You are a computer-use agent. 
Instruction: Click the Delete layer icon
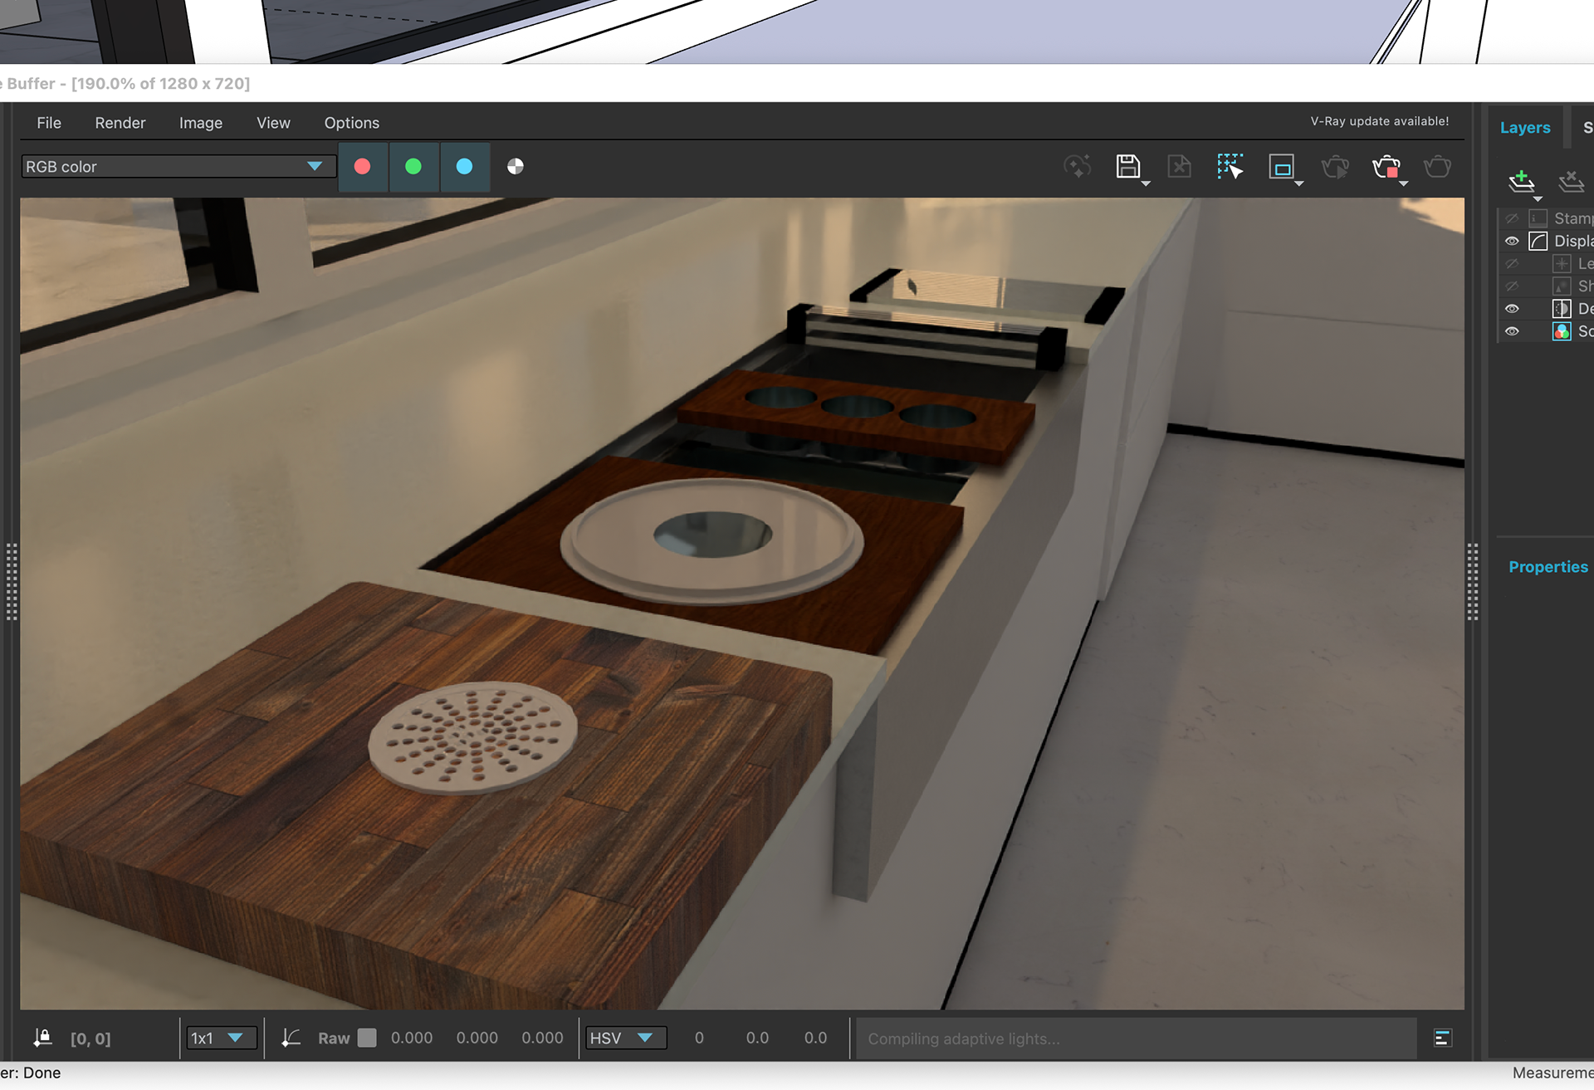(x=1571, y=181)
